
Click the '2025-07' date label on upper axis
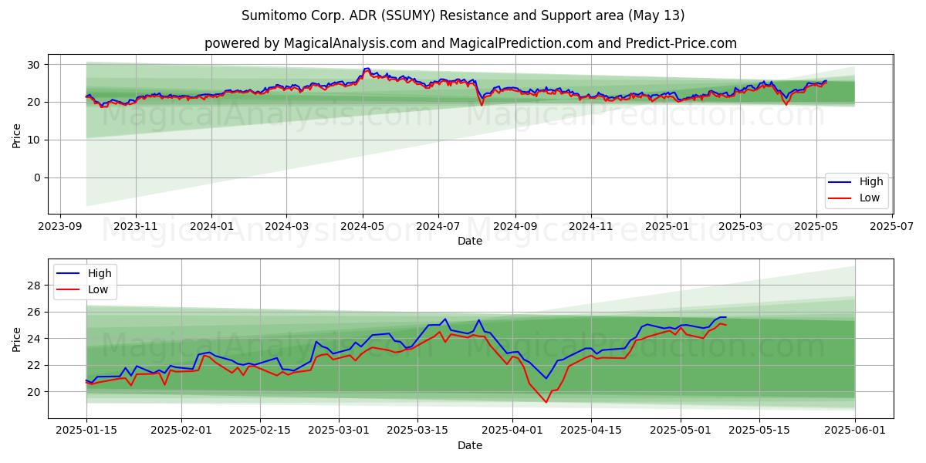[x=891, y=227]
